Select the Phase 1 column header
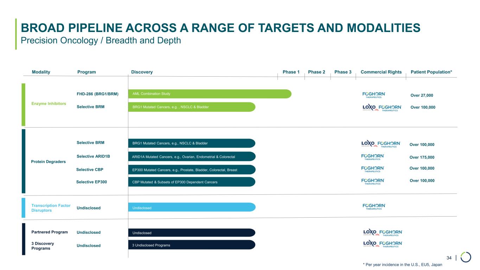This screenshot has height=270, width=480. pyautogui.click(x=291, y=72)
